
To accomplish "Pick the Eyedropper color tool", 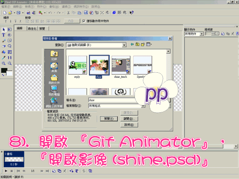I will click(4, 58).
